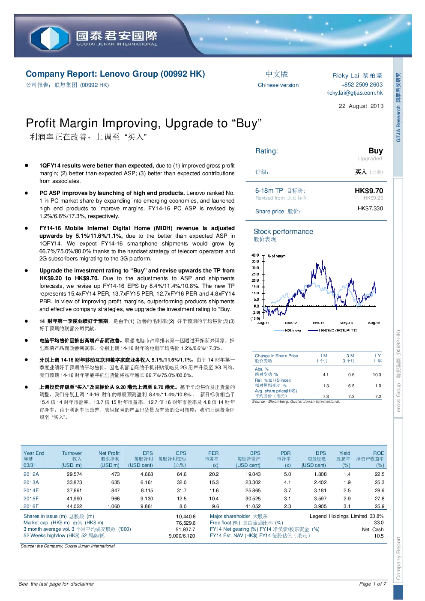This screenshot has height=601, width=425.
Task: Click the Rel. % to HS index row label
Action: (x=272, y=380)
